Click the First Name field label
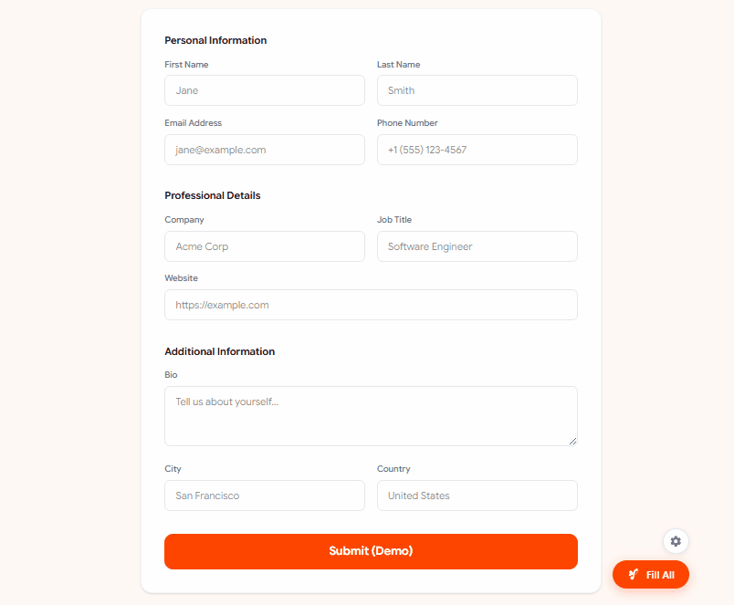The height and width of the screenshot is (605, 734). [x=186, y=64]
